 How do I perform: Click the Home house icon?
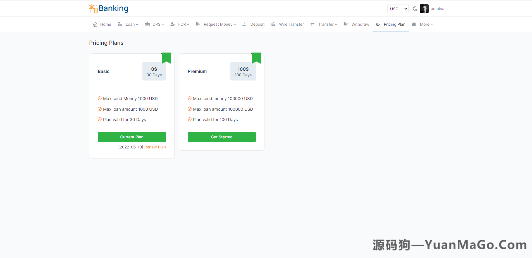(x=95, y=24)
